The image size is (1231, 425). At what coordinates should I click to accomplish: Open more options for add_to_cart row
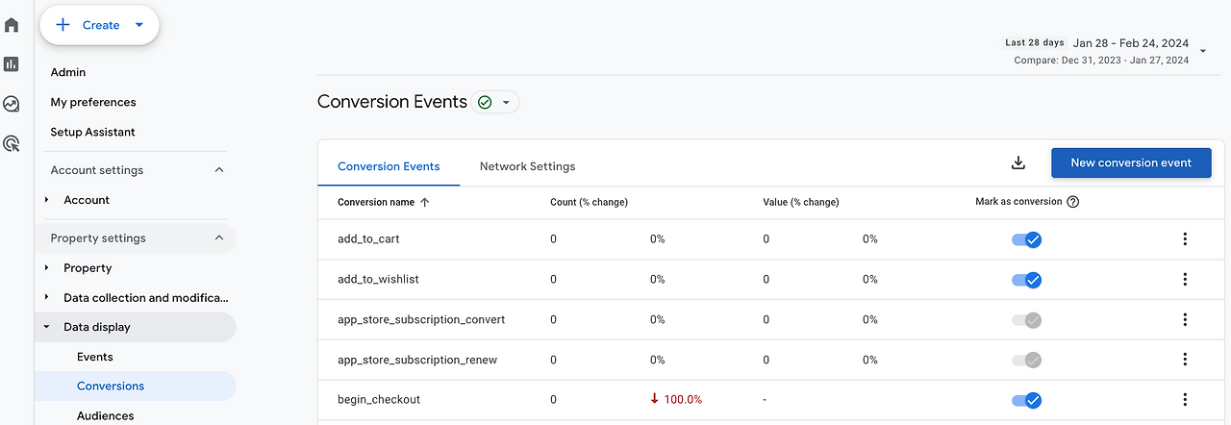(x=1185, y=239)
